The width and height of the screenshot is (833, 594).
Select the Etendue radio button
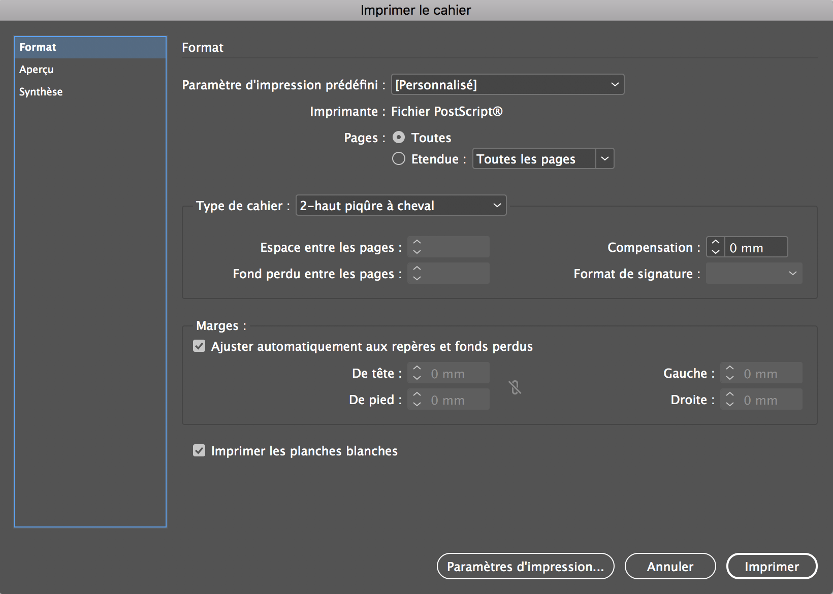click(x=399, y=159)
